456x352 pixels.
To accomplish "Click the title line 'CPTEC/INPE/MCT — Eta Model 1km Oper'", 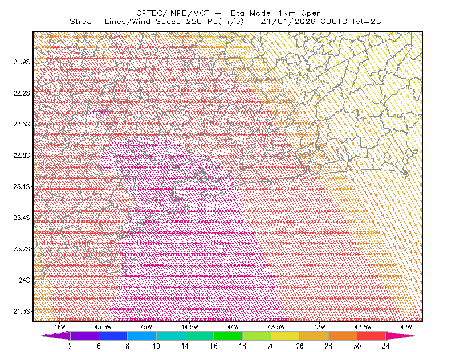I will click(228, 13).
